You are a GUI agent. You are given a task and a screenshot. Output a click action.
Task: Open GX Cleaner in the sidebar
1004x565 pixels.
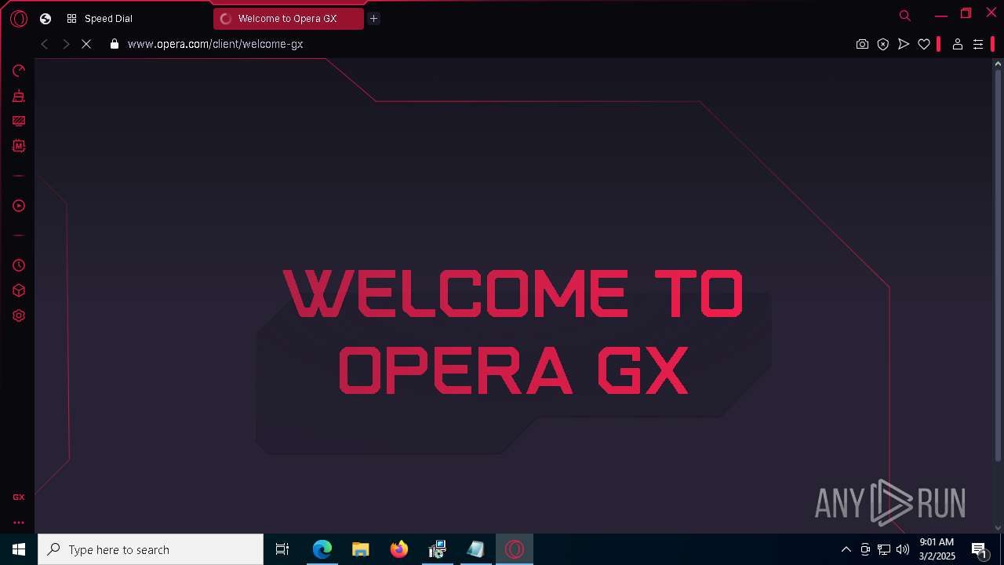[19, 96]
